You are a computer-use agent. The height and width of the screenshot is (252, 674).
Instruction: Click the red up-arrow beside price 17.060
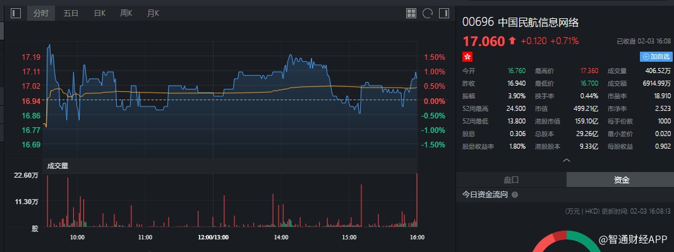pos(512,41)
